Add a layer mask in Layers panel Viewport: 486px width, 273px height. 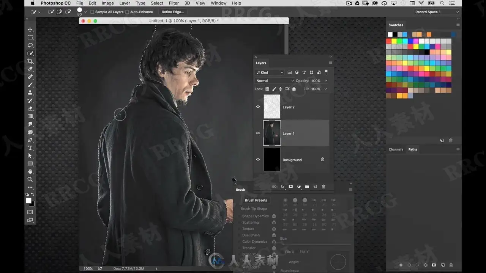[x=291, y=187]
